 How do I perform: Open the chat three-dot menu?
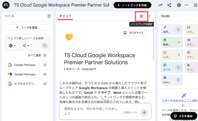click(149, 16)
